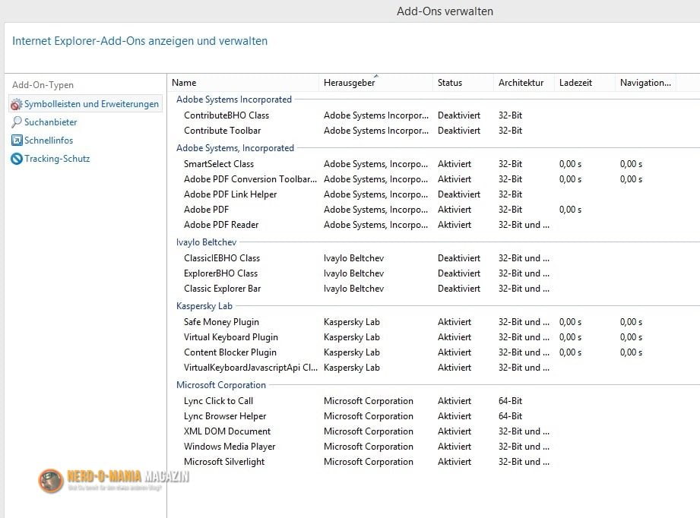Select the Windows Media Player add-on

pos(230,447)
